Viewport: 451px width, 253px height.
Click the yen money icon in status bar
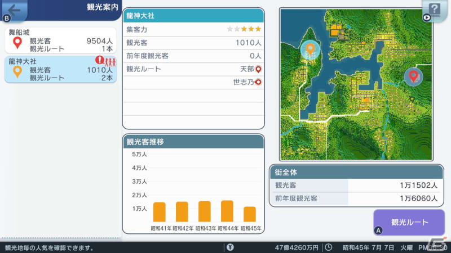pos(230,247)
